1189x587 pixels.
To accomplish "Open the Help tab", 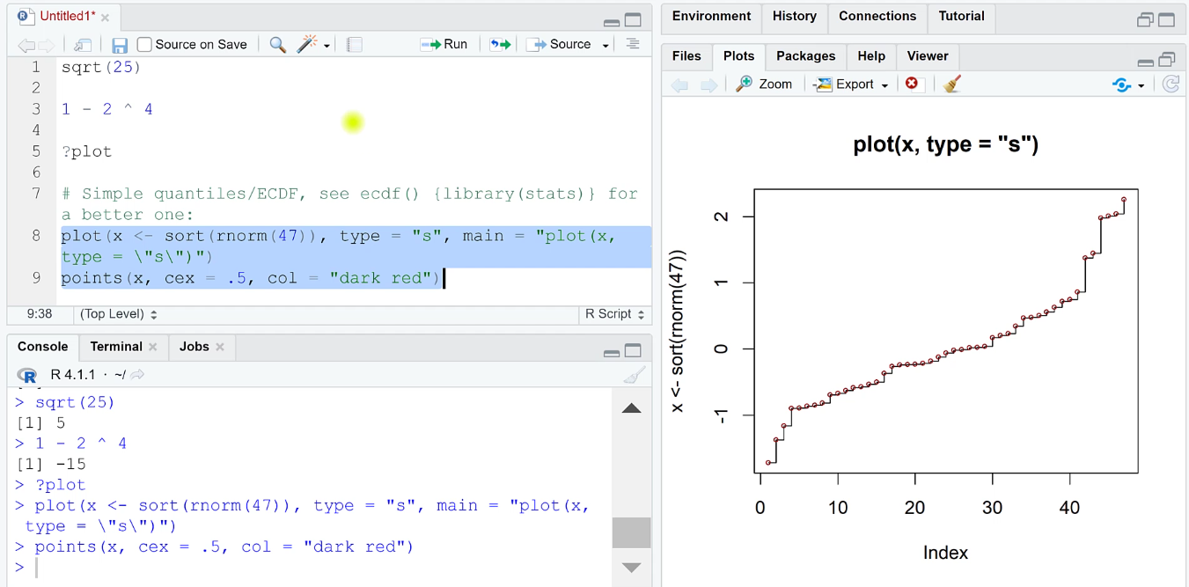I will coord(871,55).
